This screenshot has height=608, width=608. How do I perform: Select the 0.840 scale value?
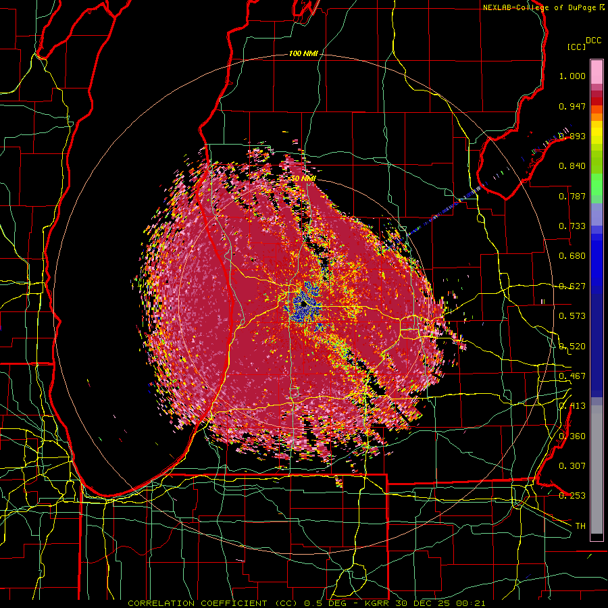(x=572, y=166)
